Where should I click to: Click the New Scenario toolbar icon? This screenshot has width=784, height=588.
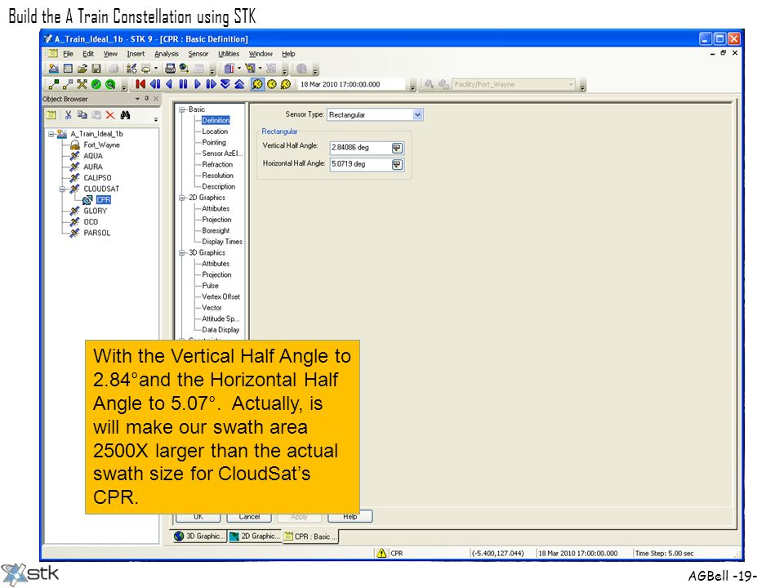[x=54, y=69]
